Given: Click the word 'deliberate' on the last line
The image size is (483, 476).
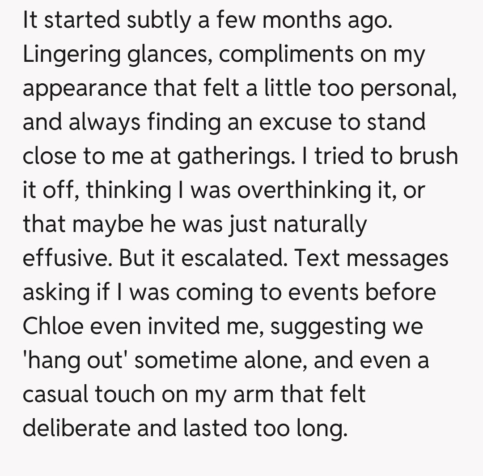Looking at the screenshot, I should pyautogui.click(x=76, y=429).
